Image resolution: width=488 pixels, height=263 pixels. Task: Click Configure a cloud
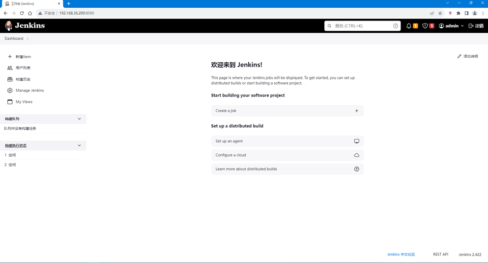[x=287, y=155]
